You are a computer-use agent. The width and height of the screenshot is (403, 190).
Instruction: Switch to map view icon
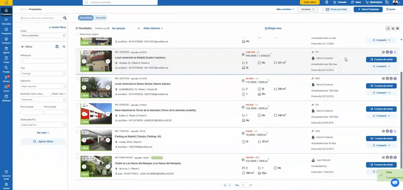click(x=393, y=29)
